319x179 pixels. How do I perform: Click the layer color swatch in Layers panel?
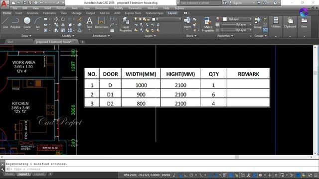point(154,19)
